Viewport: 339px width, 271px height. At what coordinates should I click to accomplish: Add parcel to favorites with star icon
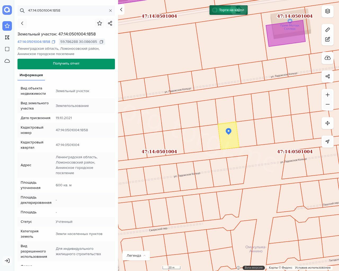coord(100,23)
